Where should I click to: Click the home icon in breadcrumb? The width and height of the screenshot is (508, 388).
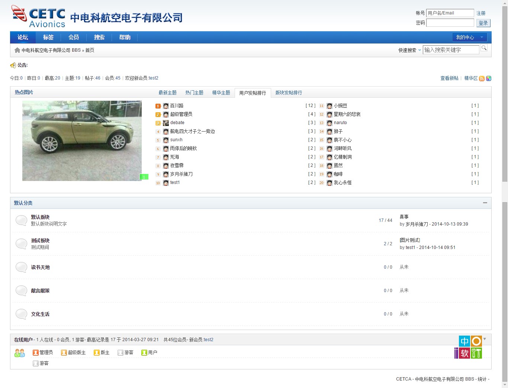[x=17, y=50]
